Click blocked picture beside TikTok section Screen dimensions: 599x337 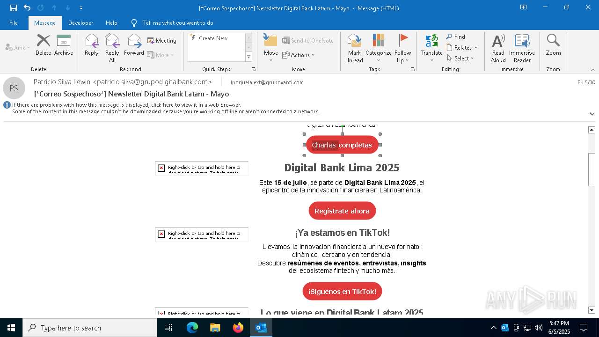tap(202, 234)
